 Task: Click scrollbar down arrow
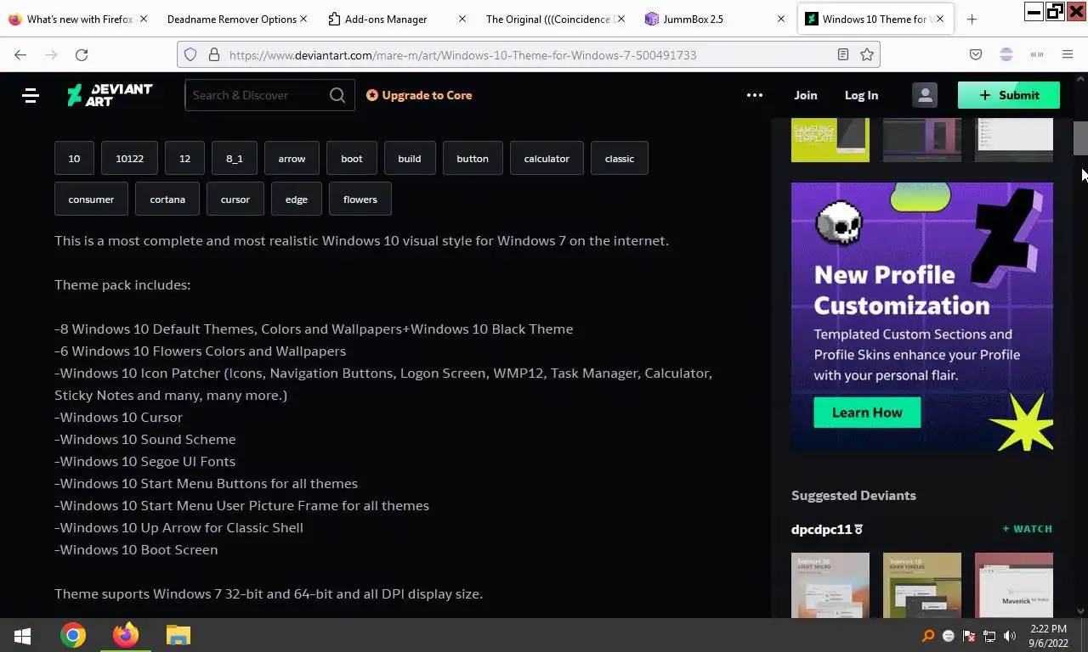click(x=1080, y=610)
